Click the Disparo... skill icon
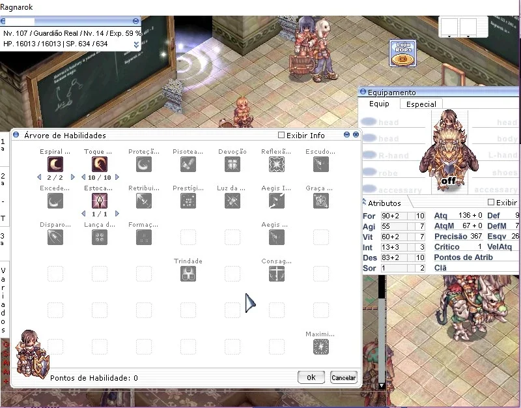 [55, 237]
